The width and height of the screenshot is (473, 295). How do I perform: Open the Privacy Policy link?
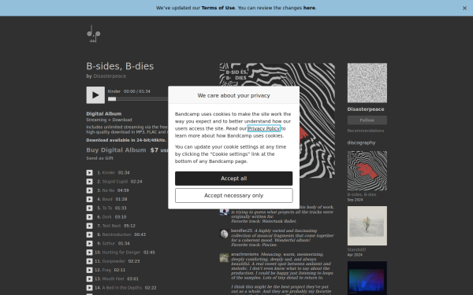pyautogui.click(x=263, y=128)
